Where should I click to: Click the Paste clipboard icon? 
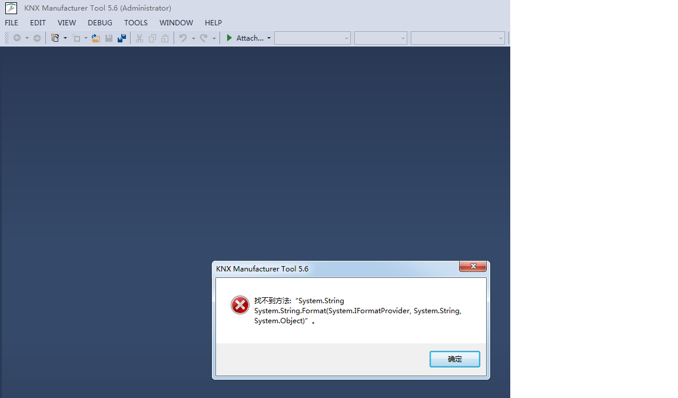165,38
